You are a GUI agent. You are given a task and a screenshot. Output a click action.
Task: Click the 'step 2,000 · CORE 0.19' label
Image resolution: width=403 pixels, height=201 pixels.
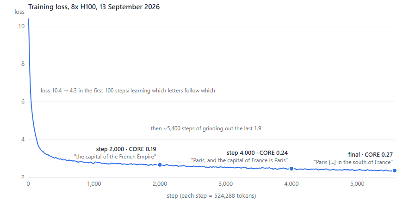126,149
